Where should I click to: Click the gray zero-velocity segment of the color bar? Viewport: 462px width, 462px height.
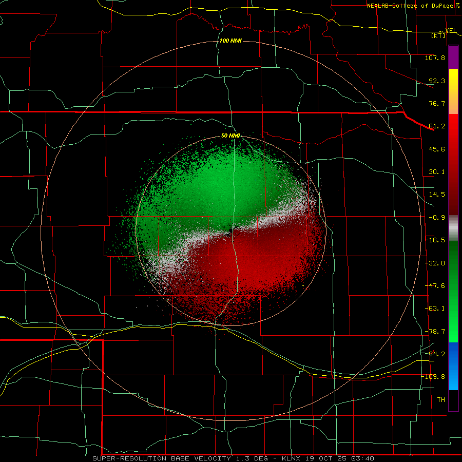(453, 228)
